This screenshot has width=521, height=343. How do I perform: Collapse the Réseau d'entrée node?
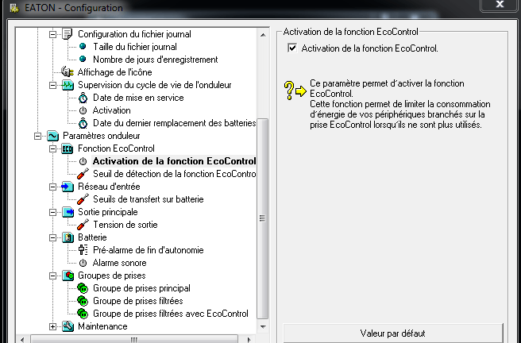(x=53, y=187)
